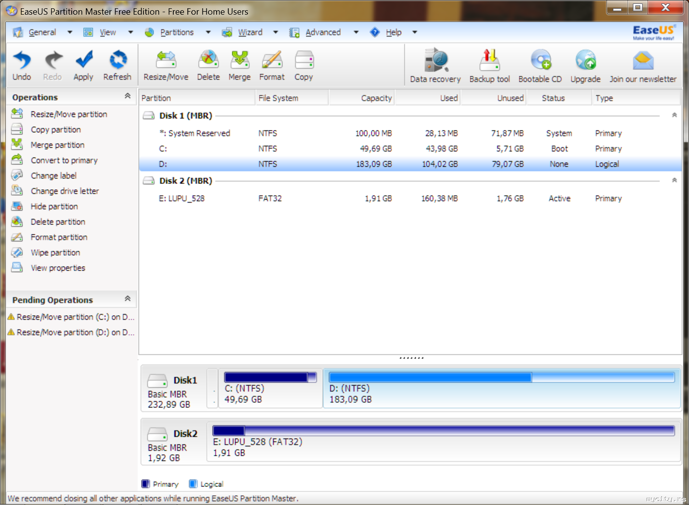Sort by the Partition column header
The width and height of the screenshot is (689, 505).
197,98
